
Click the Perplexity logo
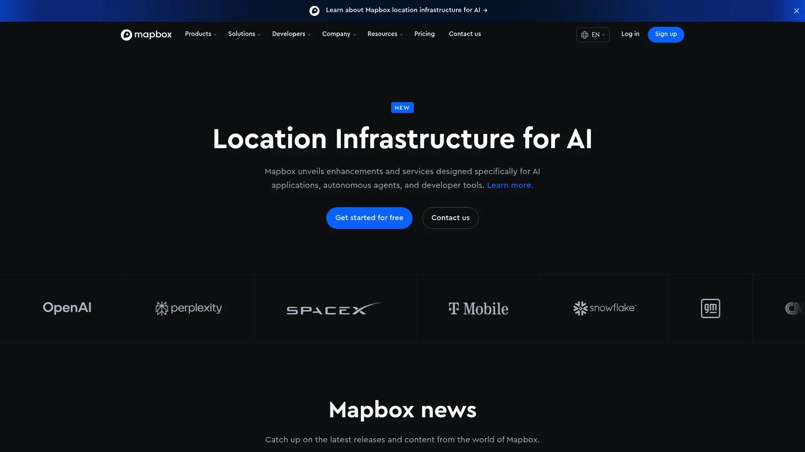click(189, 308)
